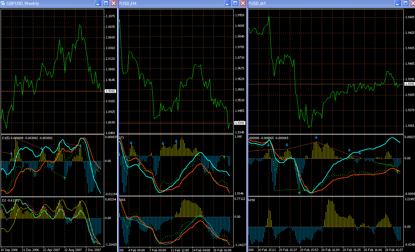Image resolution: width=415 pixels, height=252 pixels.
Task: Click the 1.9405 price level label
Action: point(409,64)
